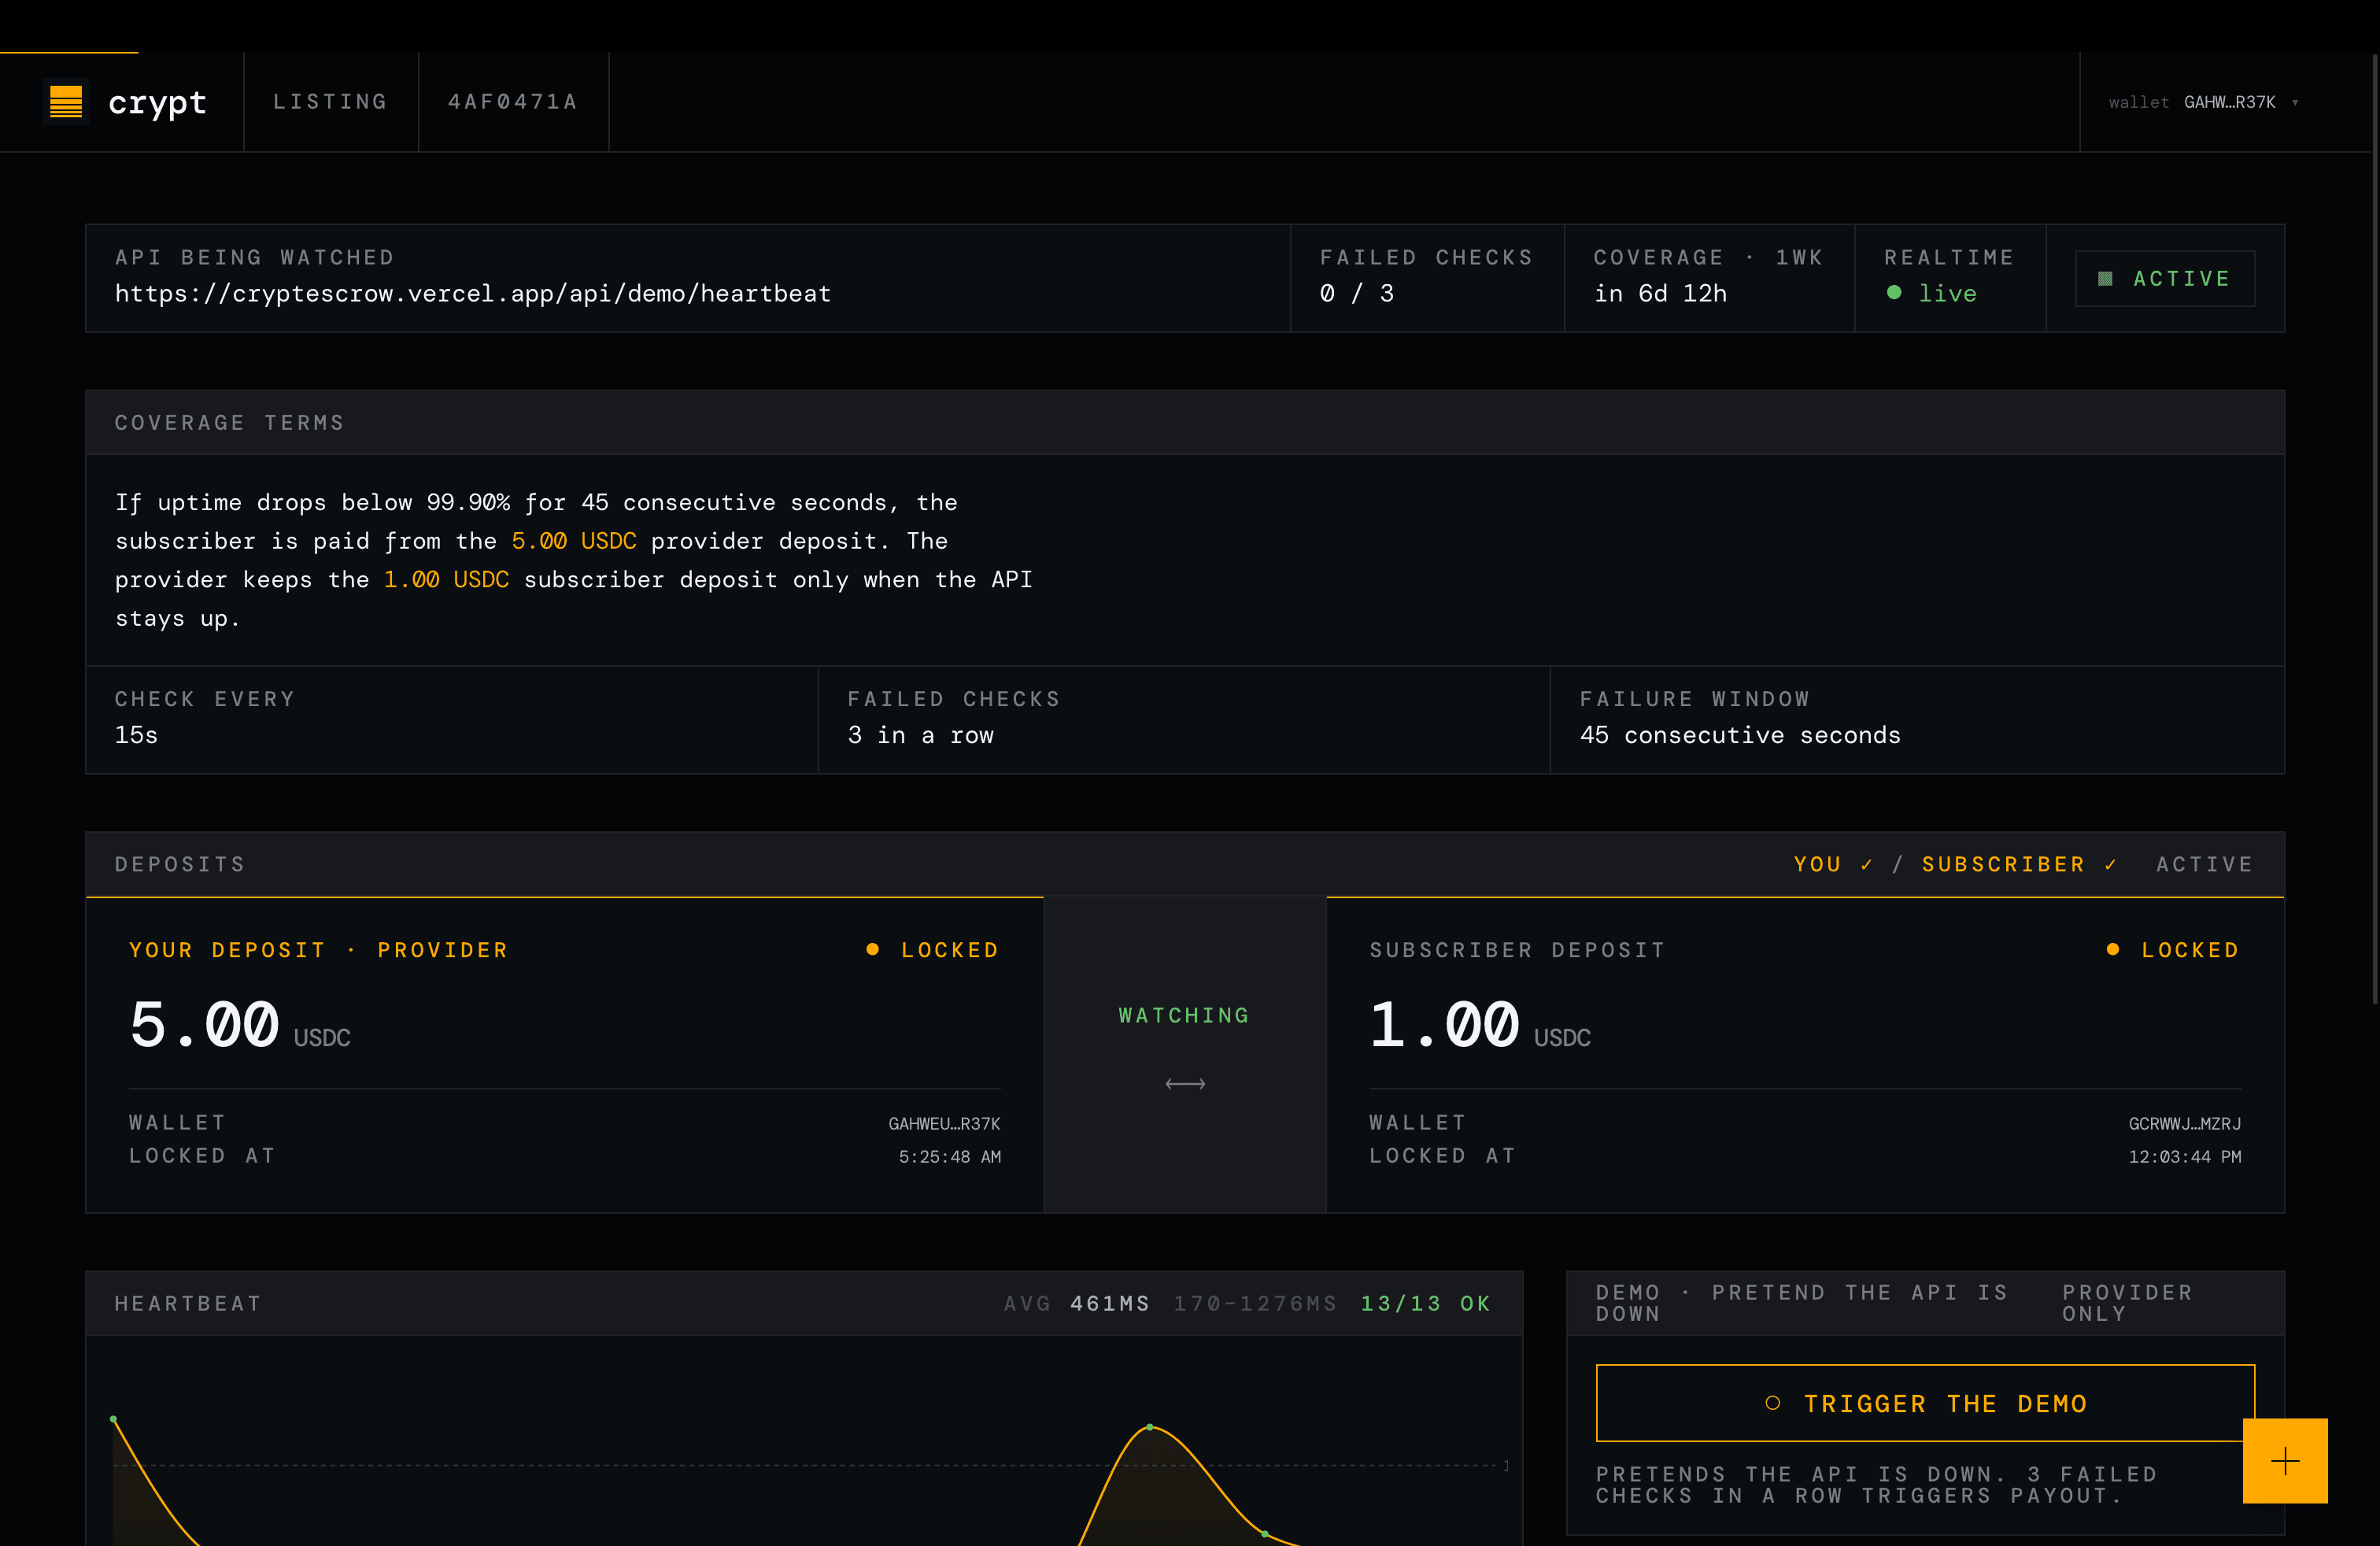Click the heartbeat chart peak data point
This screenshot has width=2380, height=1546.
coord(1150,1427)
